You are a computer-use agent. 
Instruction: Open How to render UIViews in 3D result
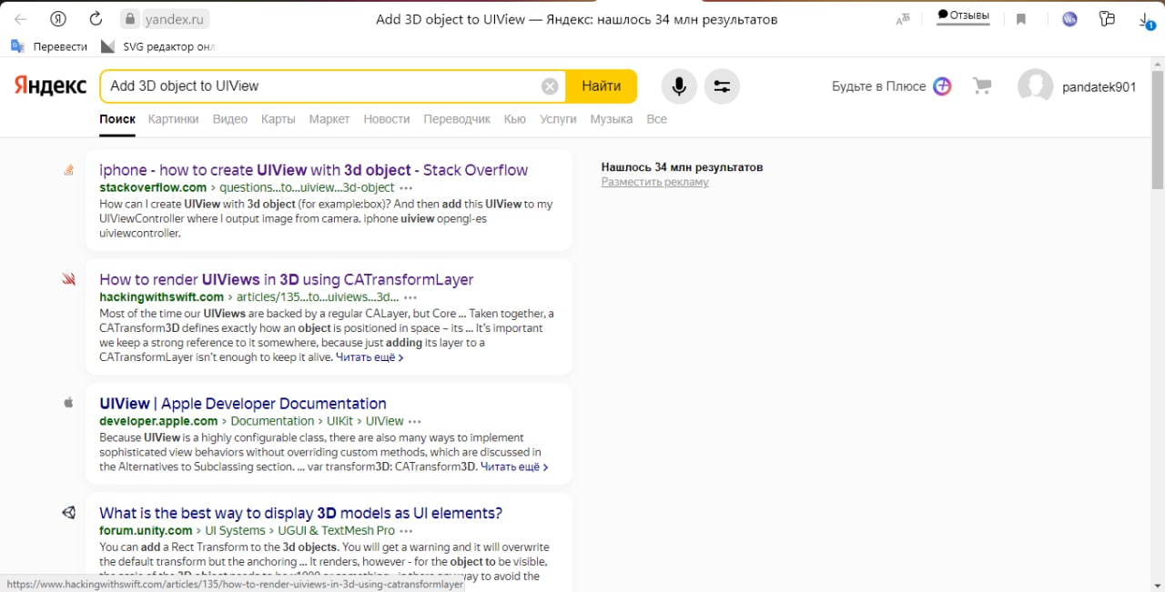287,280
